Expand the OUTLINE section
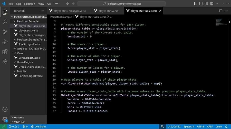 19,118
